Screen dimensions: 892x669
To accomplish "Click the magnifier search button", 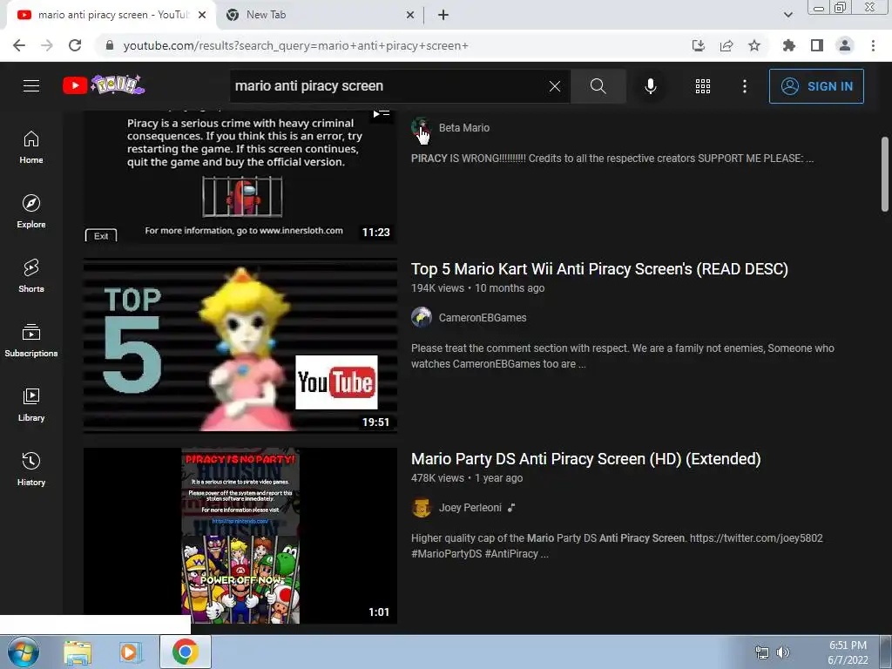I will (x=598, y=86).
